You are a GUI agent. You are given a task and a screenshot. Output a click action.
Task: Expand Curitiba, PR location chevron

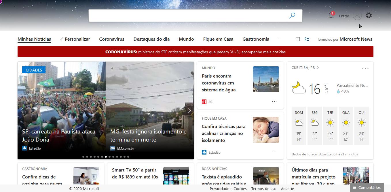318,68
